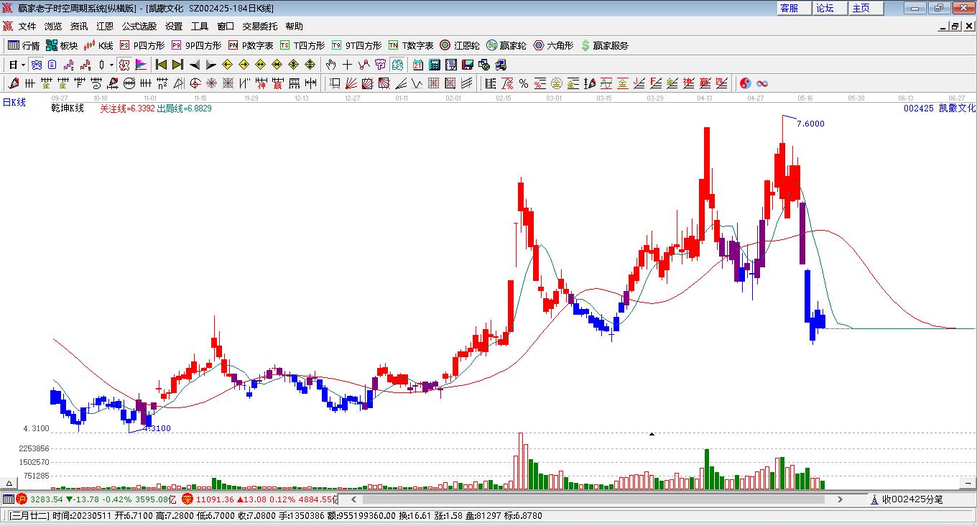Open the 板块 sector view
Screen dimensions: 977x526
tap(62, 45)
